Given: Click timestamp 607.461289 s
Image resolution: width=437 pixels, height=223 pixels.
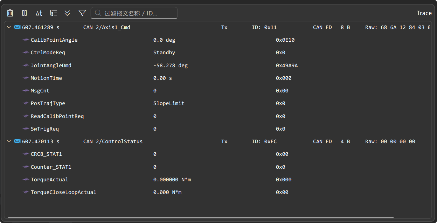Looking at the screenshot, I should click(41, 27).
